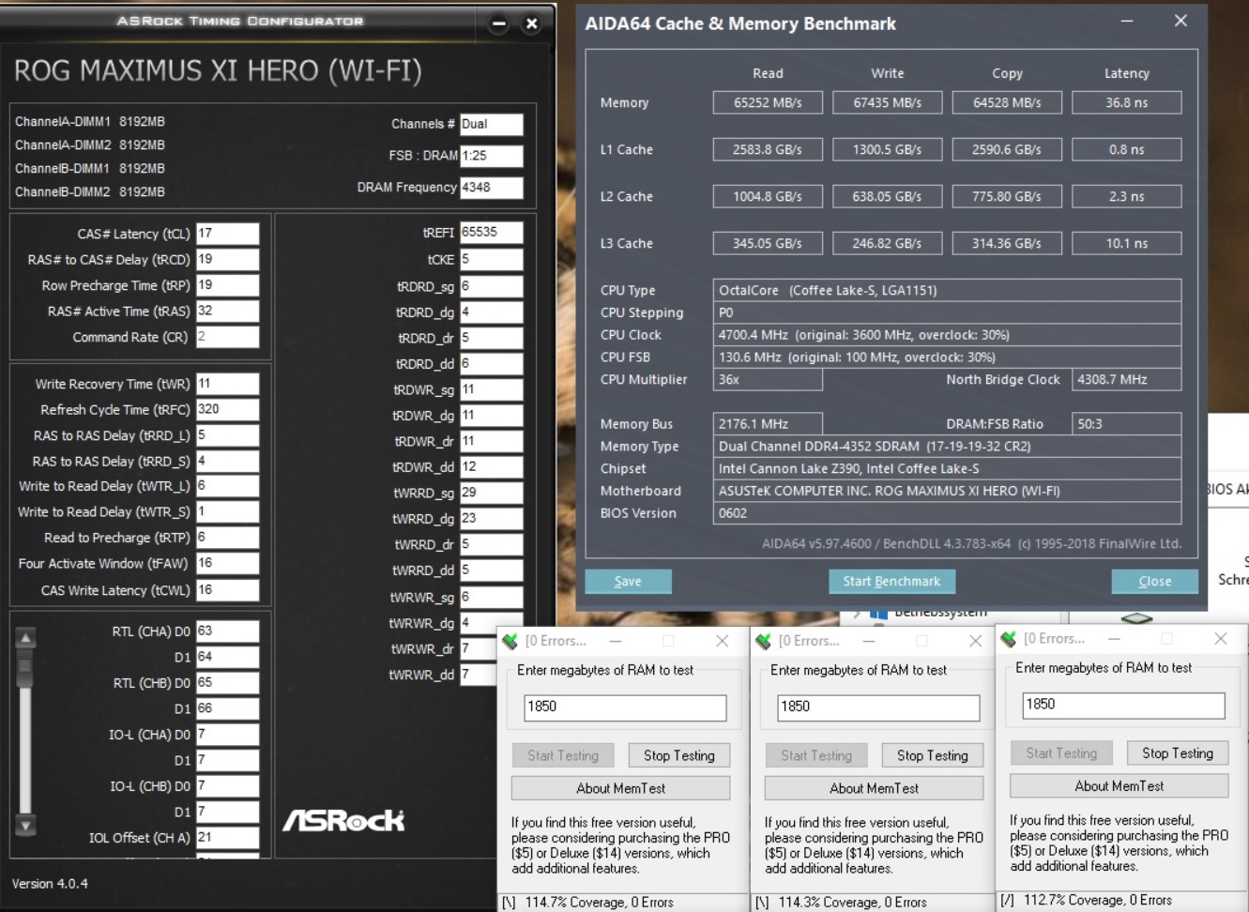This screenshot has width=1249, height=912.
Task: Open About MemTest in the 114.7% coverage window
Action: click(621, 788)
